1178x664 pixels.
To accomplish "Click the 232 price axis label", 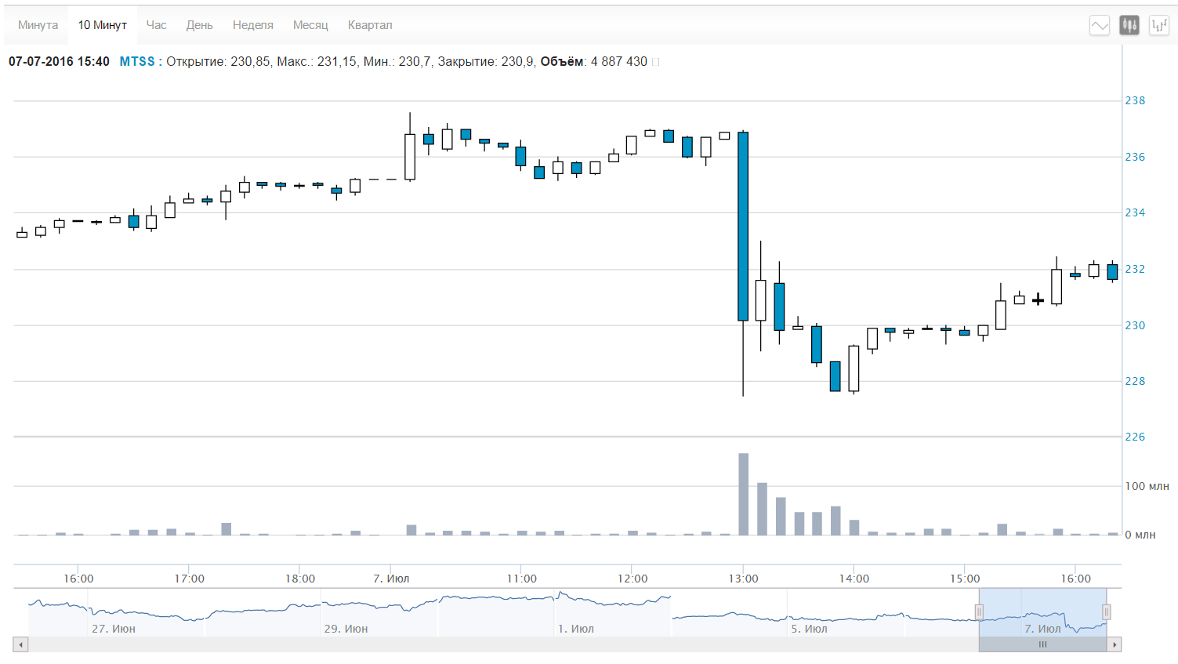I will (1135, 270).
